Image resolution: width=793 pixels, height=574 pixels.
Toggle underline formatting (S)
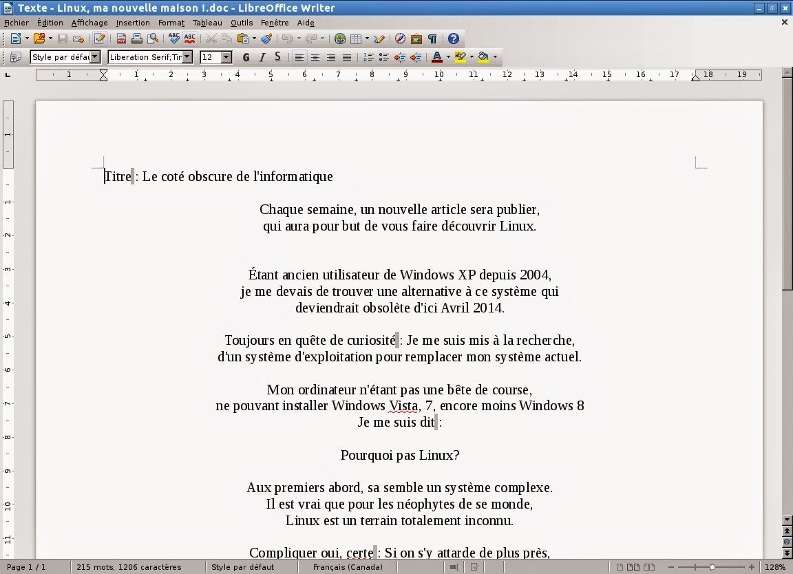click(277, 57)
